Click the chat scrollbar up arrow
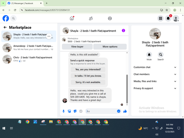 coord(127,53)
